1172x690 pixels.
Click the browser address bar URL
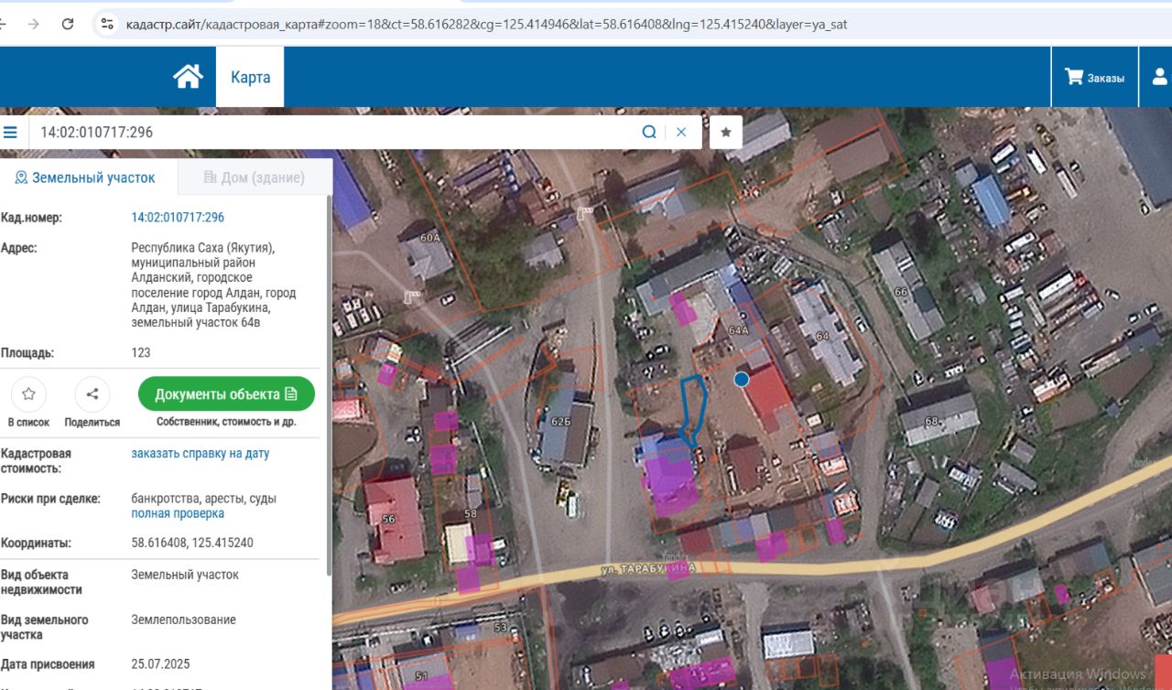[x=485, y=25]
